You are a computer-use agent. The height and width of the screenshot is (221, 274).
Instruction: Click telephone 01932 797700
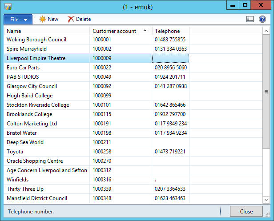(x=170, y=114)
